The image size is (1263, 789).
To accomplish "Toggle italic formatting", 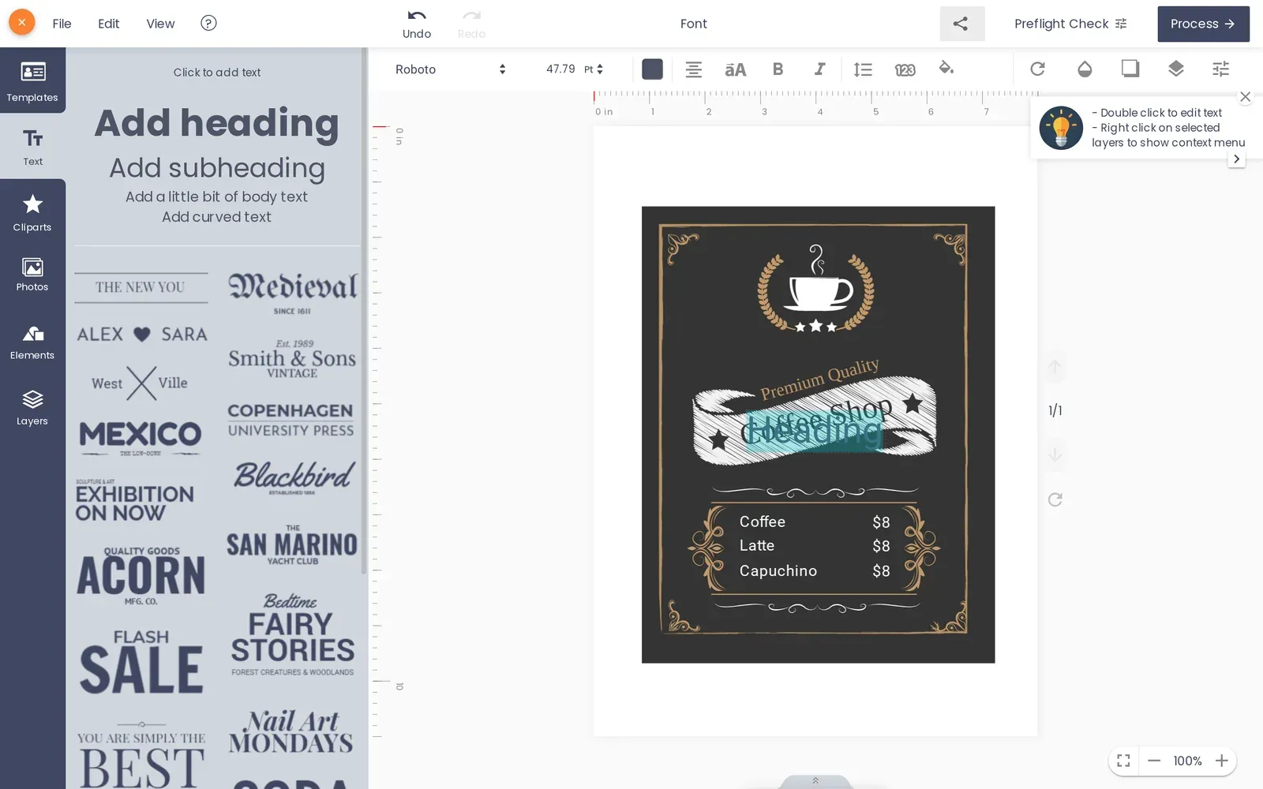I will (x=819, y=69).
